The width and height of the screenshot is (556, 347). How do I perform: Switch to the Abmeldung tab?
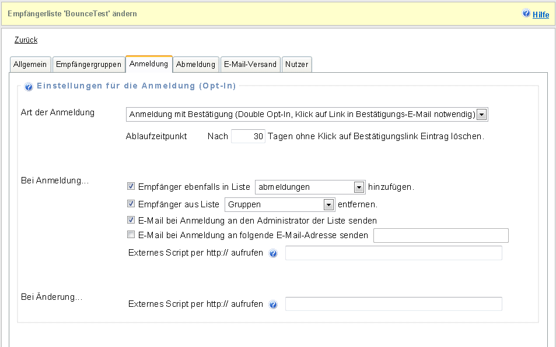(196, 65)
